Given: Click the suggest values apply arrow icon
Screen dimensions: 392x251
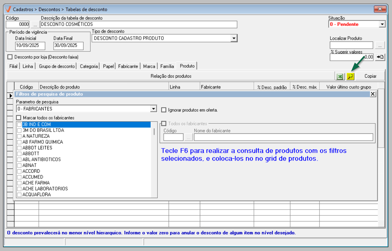Looking at the screenshot, I should pos(380,57).
